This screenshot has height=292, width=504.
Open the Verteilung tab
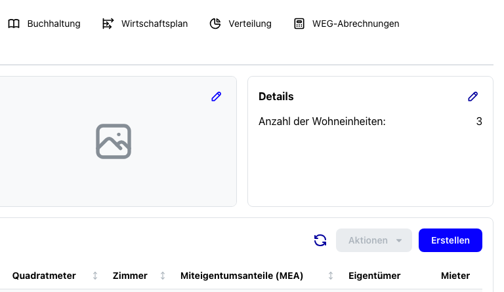(240, 24)
